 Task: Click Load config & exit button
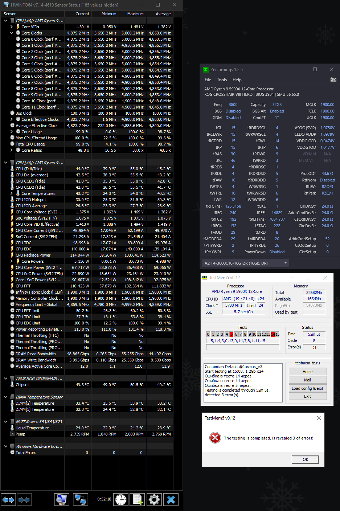(x=308, y=388)
